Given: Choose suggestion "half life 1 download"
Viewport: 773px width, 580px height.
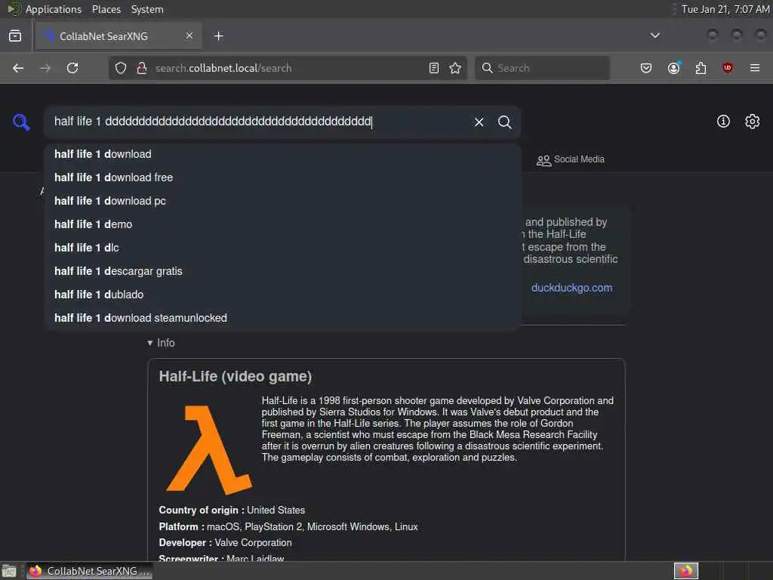Looking at the screenshot, I should click(282, 154).
